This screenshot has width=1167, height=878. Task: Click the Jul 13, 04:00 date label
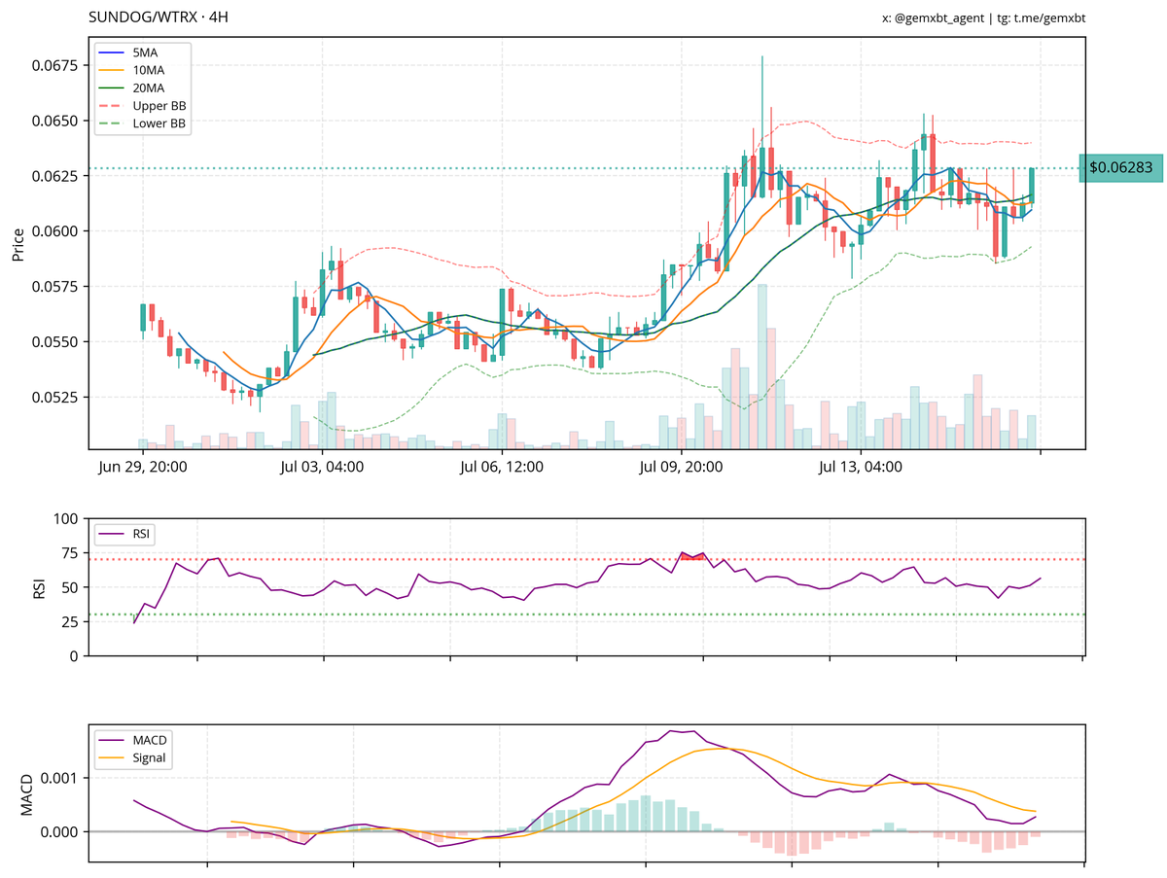[x=861, y=467]
